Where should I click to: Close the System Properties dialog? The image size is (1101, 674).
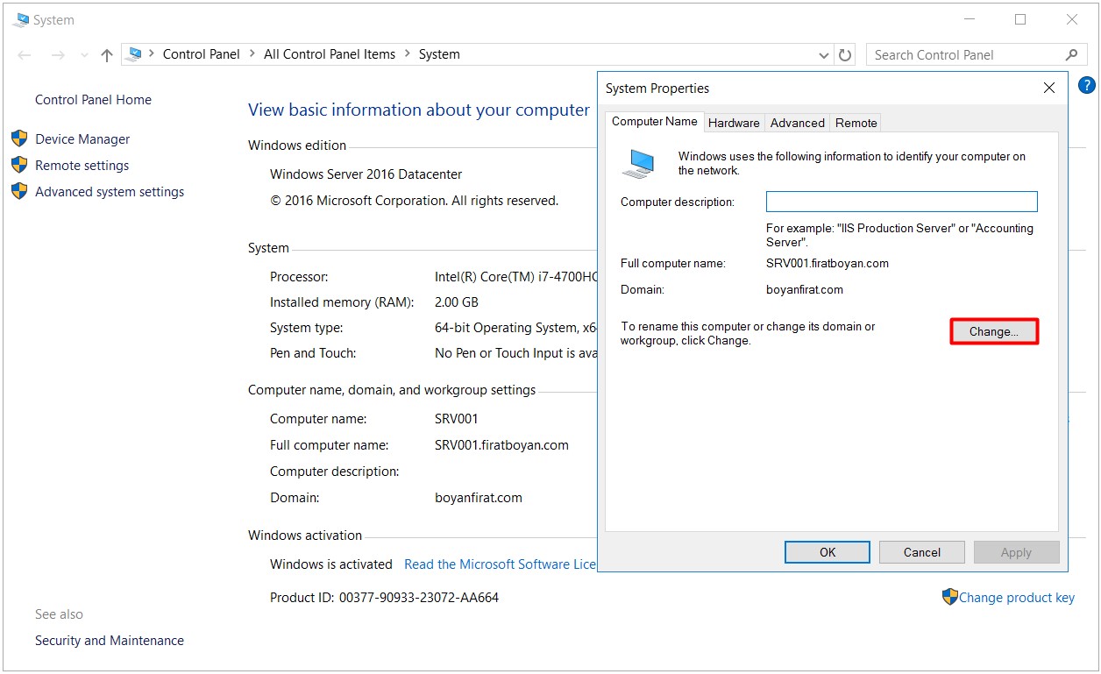1049,88
